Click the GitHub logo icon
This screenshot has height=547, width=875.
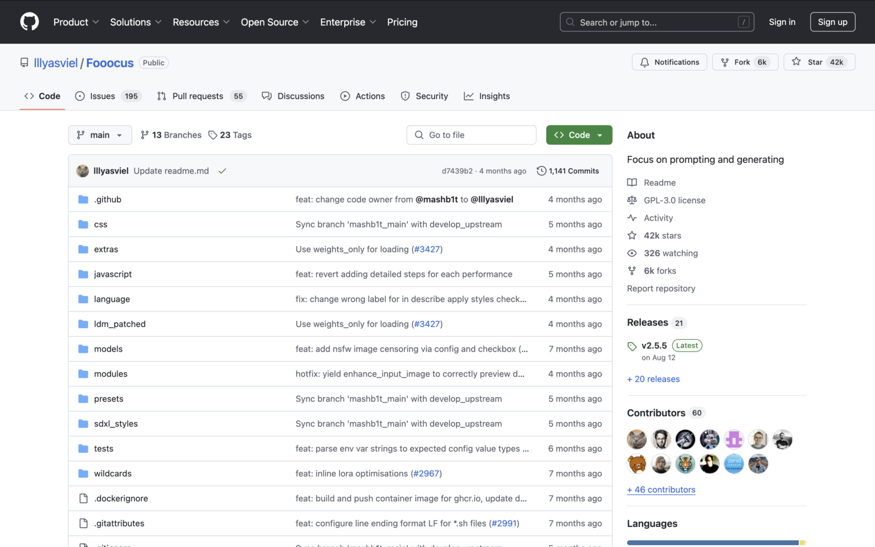coord(30,22)
